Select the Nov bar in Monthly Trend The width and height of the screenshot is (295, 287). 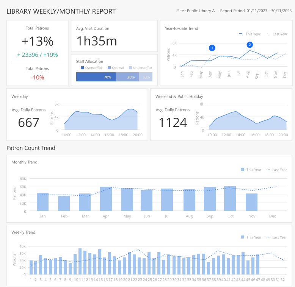point(251,202)
